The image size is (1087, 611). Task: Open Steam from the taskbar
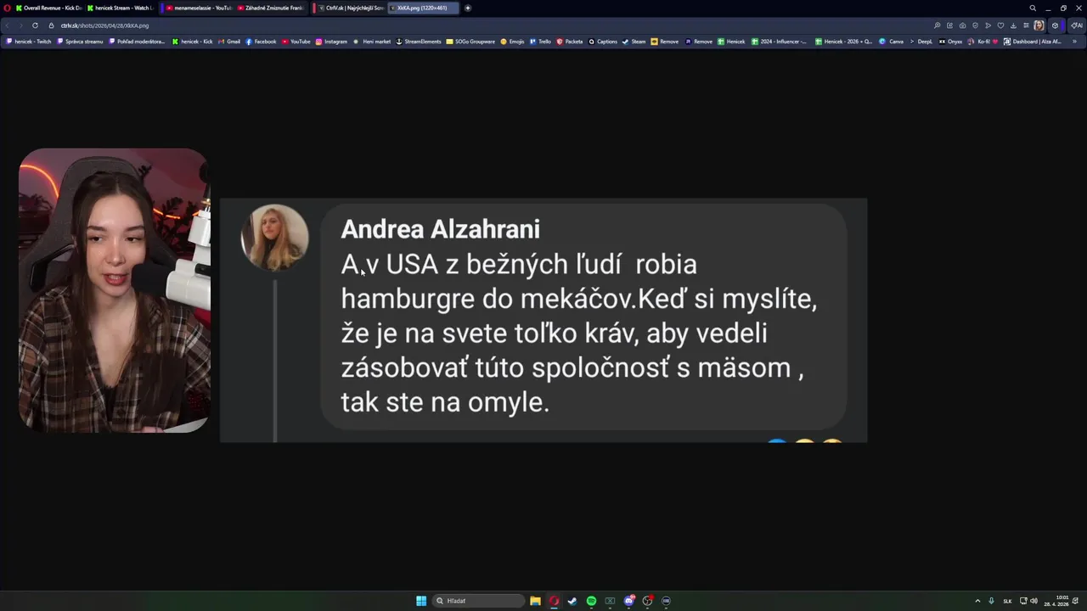coord(572,601)
